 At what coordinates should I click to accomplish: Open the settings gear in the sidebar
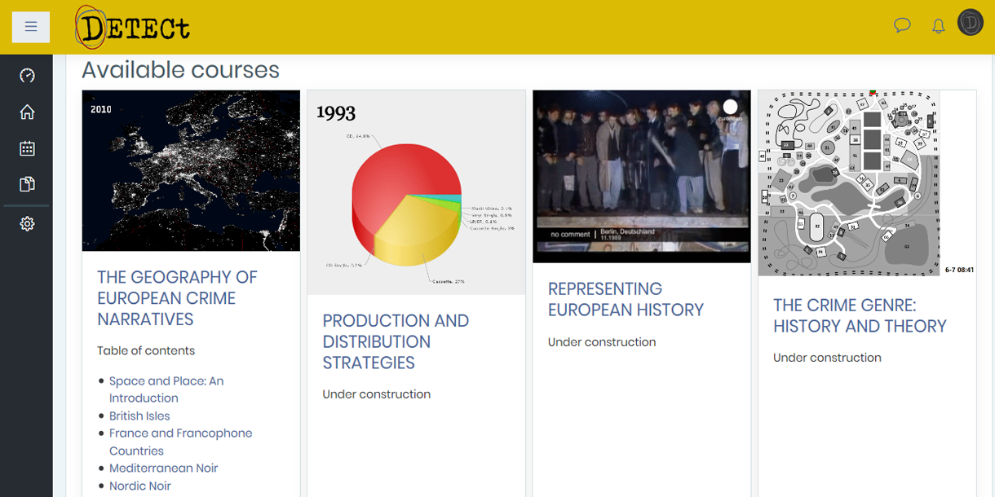click(27, 223)
